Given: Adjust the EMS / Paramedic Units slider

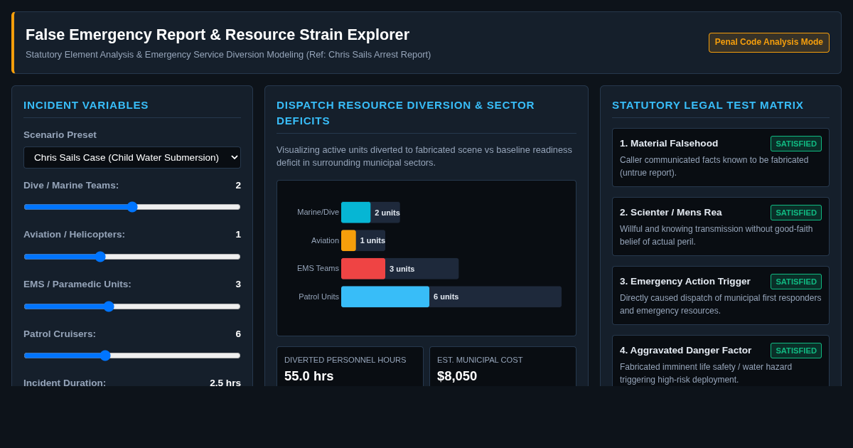Looking at the screenshot, I should click(x=132, y=306).
